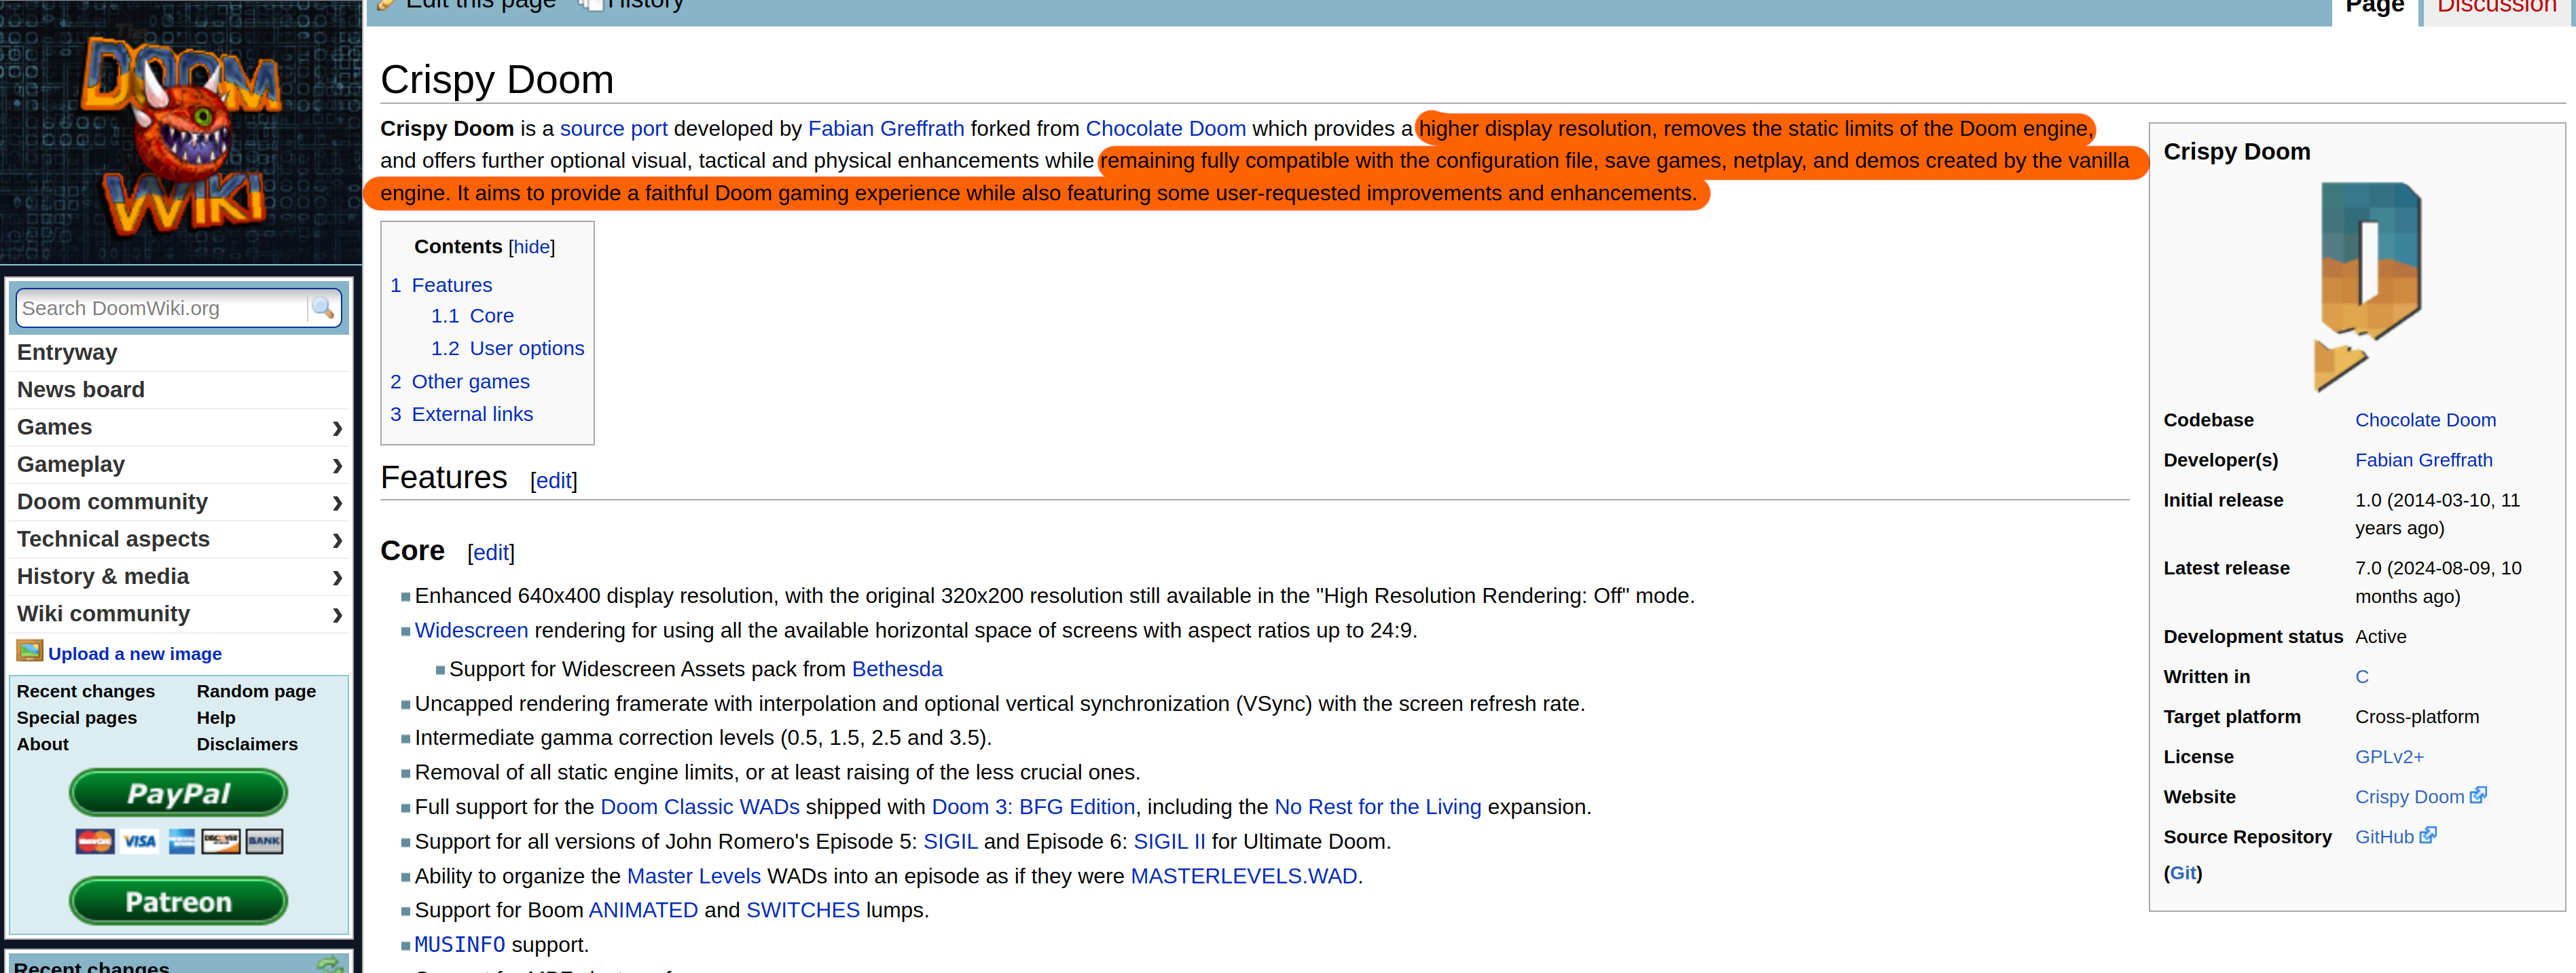Open Random page link

click(256, 691)
